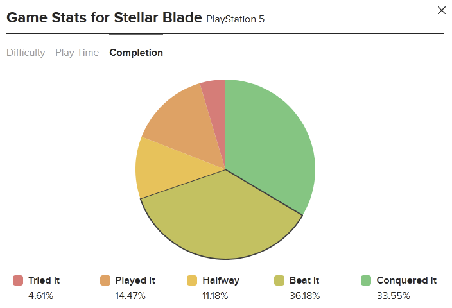
Task: Open the Play Time tab
Action: (77, 53)
